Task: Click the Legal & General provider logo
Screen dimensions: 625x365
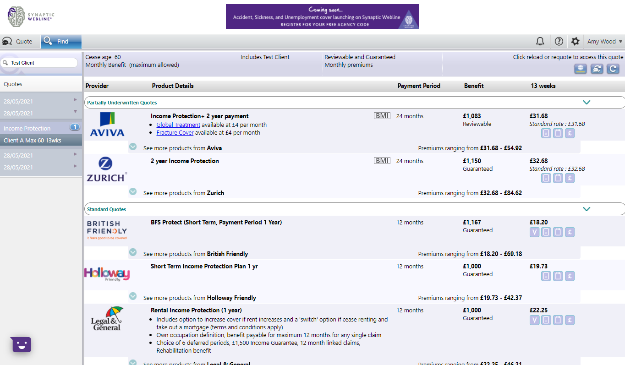Action: pyautogui.click(x=107, y=318)
